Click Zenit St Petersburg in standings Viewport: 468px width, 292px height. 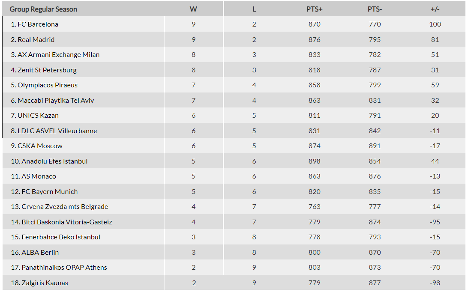click(x=47, y=70)
